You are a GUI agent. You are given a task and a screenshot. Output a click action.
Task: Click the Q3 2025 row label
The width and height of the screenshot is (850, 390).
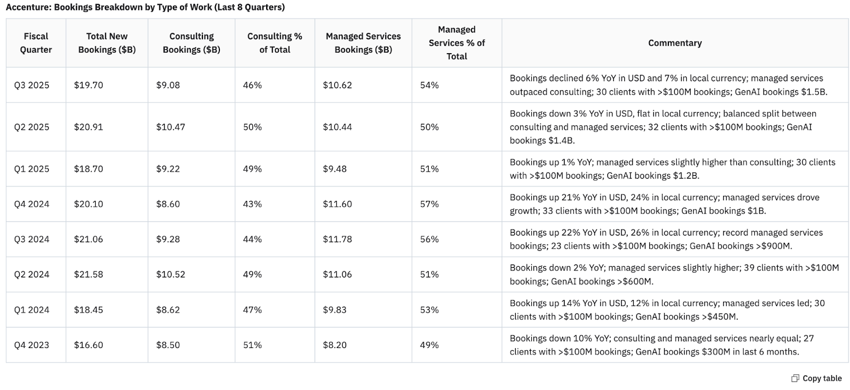point(32,85)
